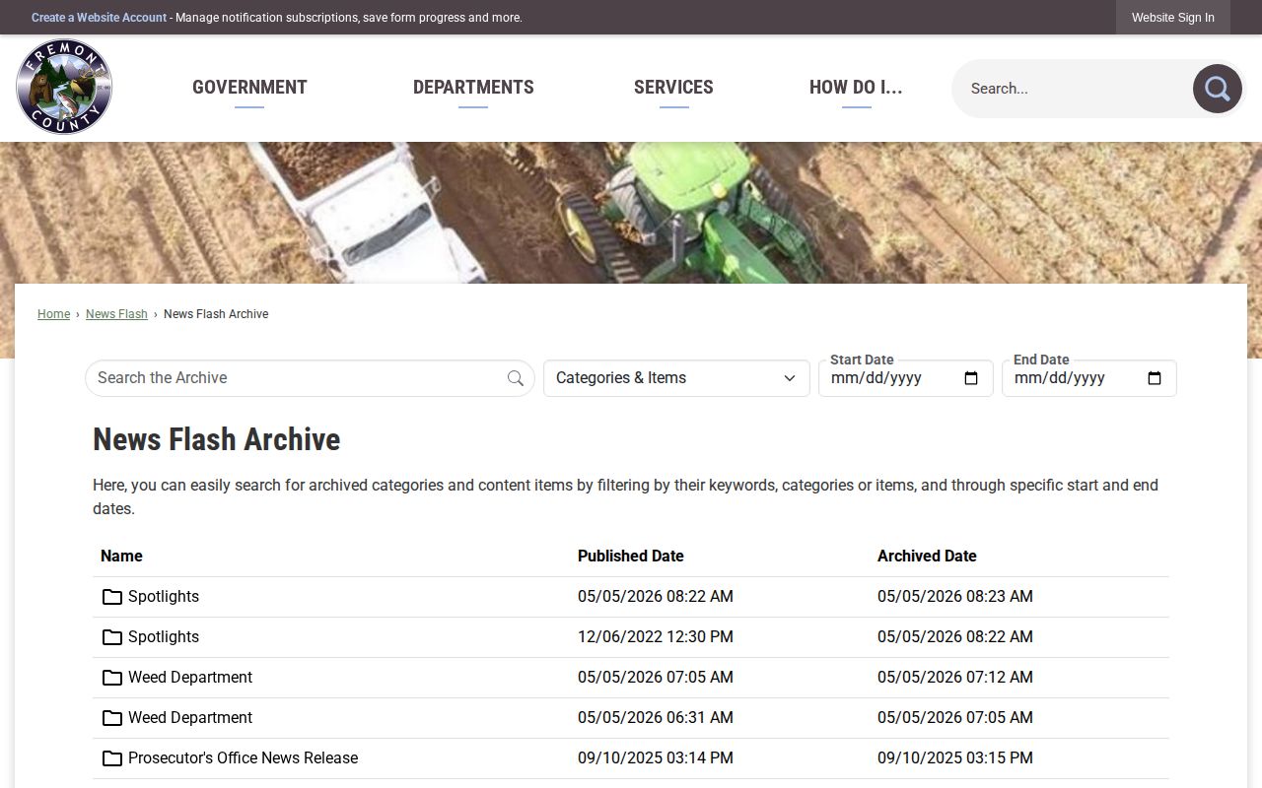Click the Archived Date column header
Screen dimensions: 1262x788
[927, 557]
